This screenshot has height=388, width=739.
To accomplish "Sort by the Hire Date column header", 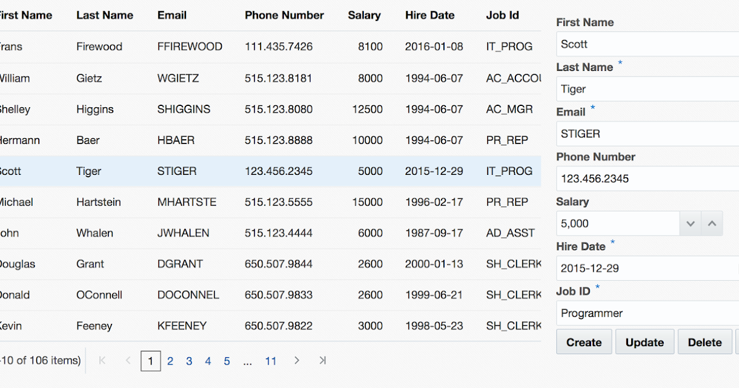I will (x=429, y=15).
